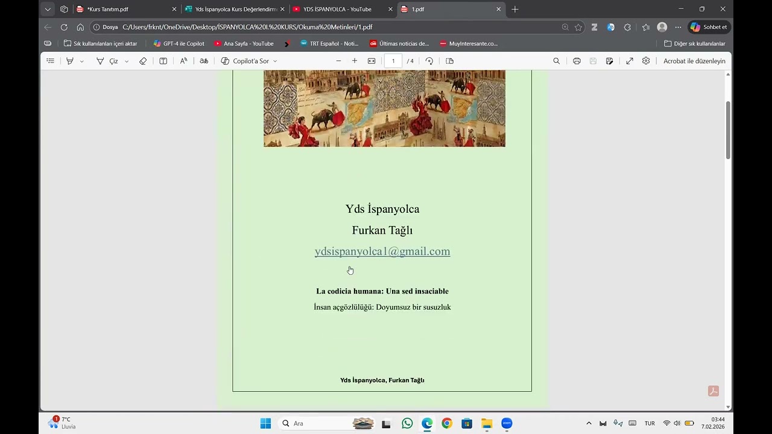
Task: Select the eraser tool
Action: (x=143, y=61)
